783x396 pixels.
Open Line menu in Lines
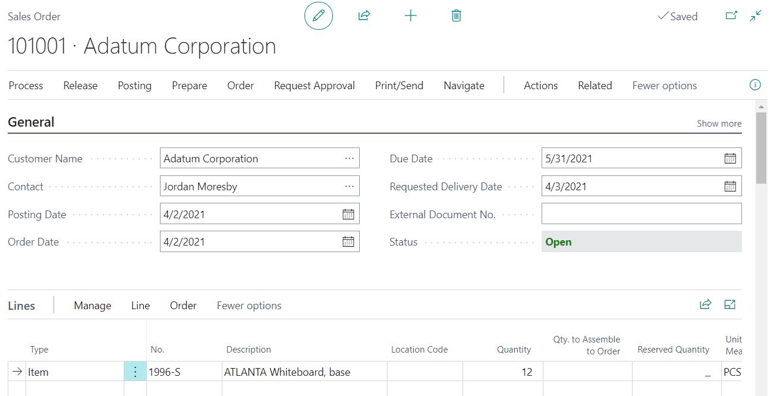(140, 306)
